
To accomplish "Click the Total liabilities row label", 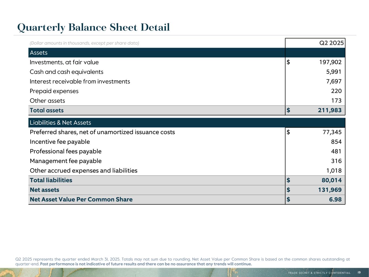I will coord(51,180).
